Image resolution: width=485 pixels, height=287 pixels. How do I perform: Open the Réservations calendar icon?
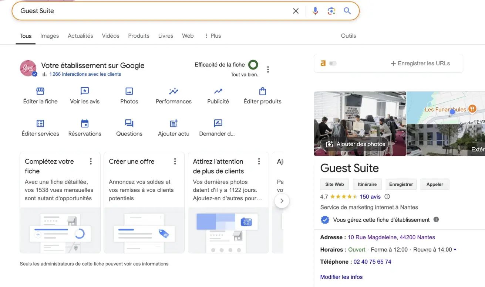(85, 123)
